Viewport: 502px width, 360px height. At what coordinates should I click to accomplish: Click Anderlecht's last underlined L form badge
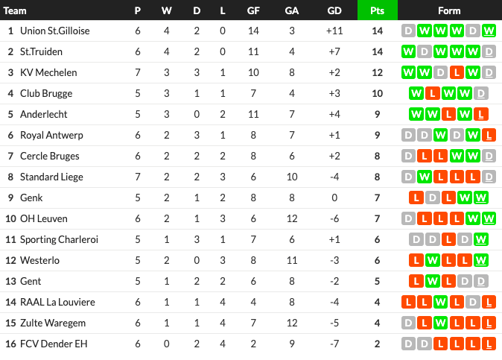coord(481,114)
